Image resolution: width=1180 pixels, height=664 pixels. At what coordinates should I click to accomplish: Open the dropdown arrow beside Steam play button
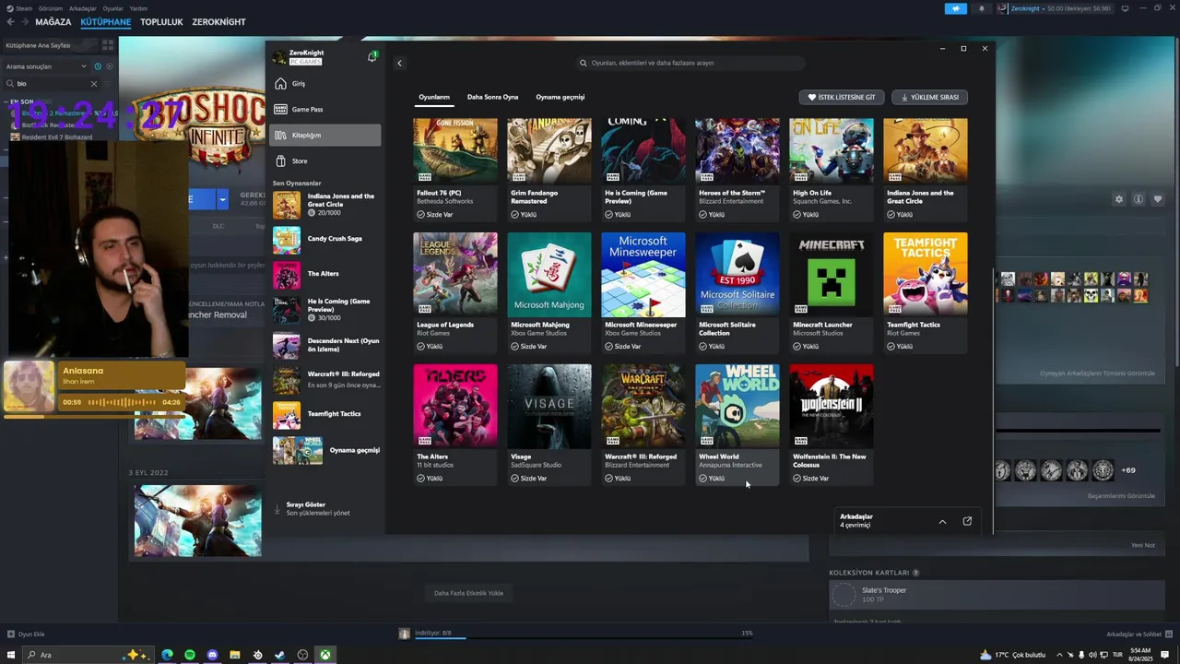pyautogui.click(x=222, y=199)
